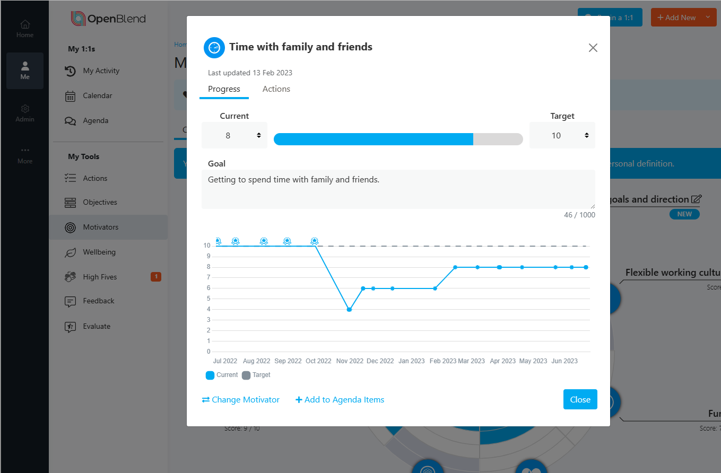The image size is (721, 473).
Task: Click into the Goal text area
Action: tap(398, 189)
